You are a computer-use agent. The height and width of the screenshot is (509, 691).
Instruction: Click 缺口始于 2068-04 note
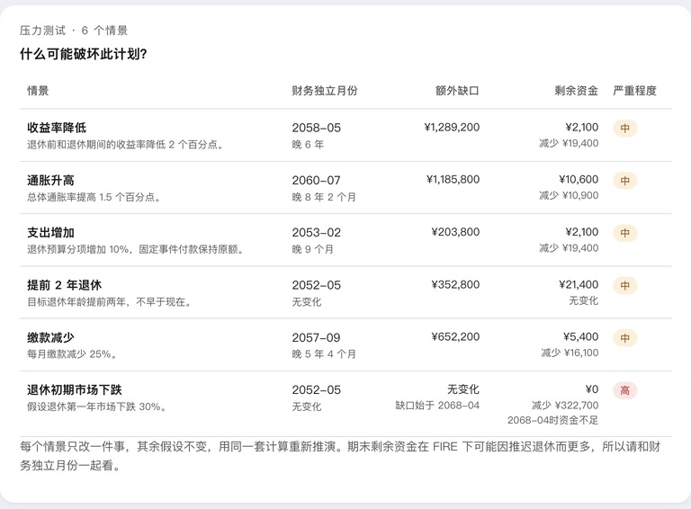[x=437, y=405]
